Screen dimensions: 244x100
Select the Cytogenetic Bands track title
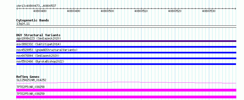(x=33, y=20)
